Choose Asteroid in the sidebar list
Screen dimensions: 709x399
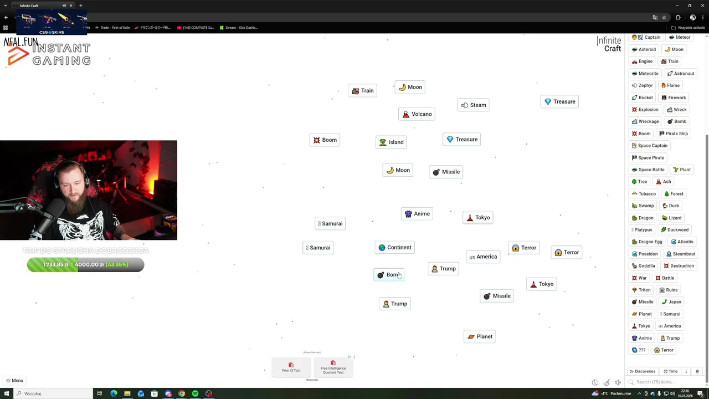point(644,49)
